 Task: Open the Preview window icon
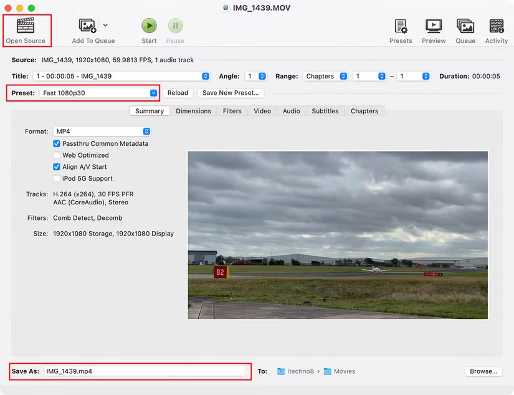[x=434, y=26]
